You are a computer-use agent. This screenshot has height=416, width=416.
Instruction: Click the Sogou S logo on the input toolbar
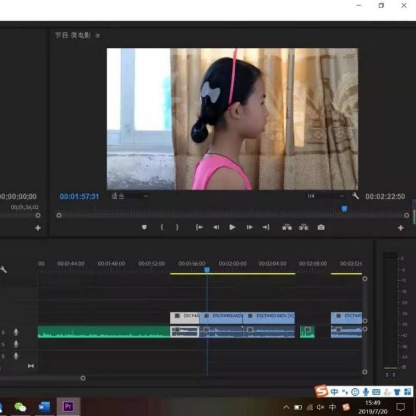point(321,391)
